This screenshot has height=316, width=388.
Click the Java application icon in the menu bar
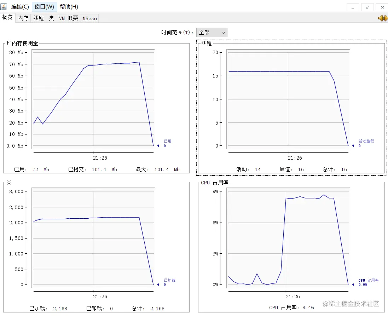pos(4,7)
